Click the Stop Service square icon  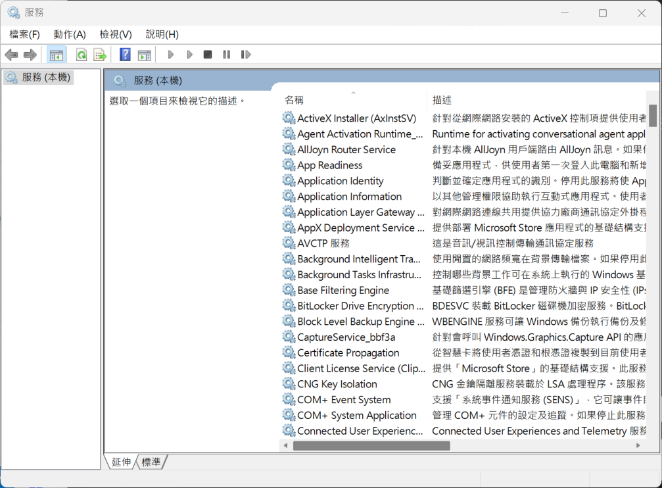pos(207,55)
